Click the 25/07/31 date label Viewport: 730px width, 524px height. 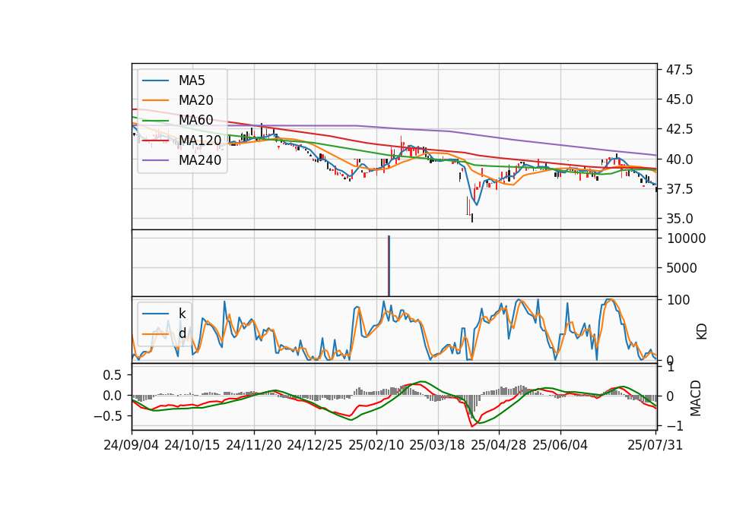point(655,445)
